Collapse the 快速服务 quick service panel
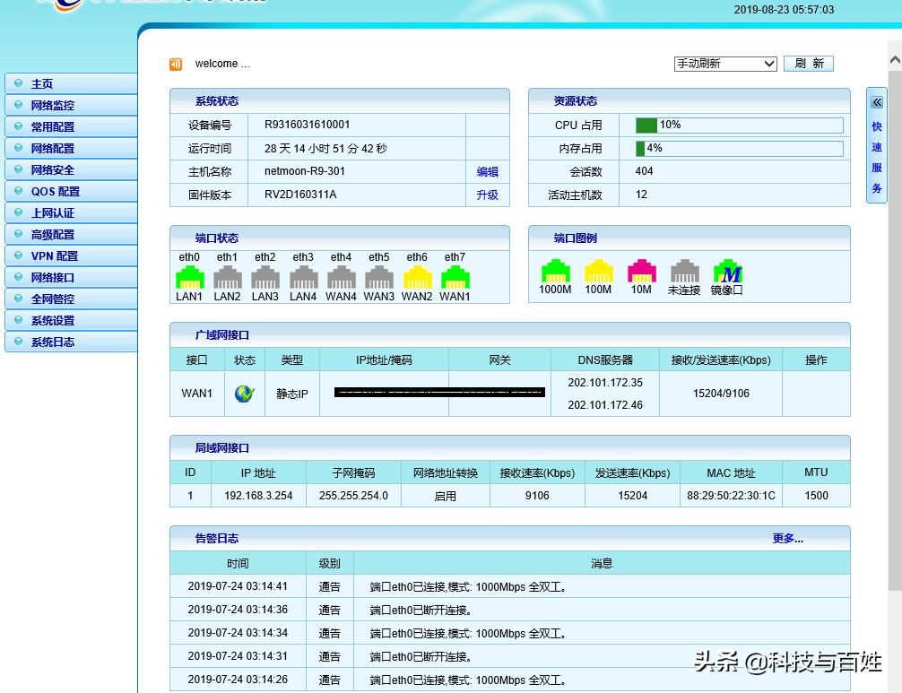Screen dimensions: 902x693 pos(876,101)
